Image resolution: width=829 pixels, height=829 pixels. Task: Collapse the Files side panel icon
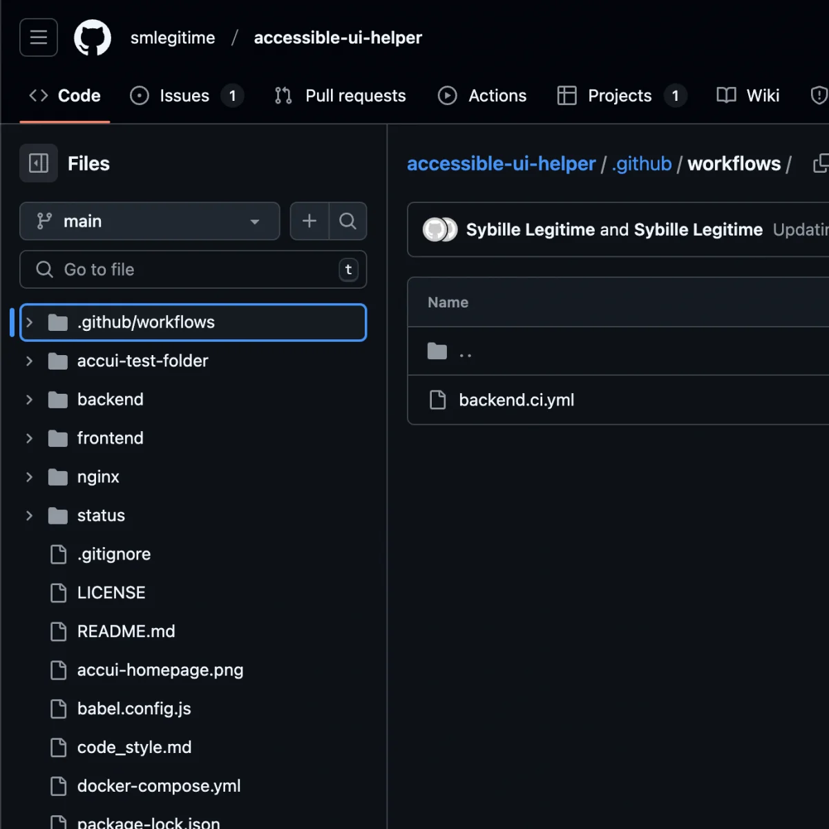click(x=39, y=163)
